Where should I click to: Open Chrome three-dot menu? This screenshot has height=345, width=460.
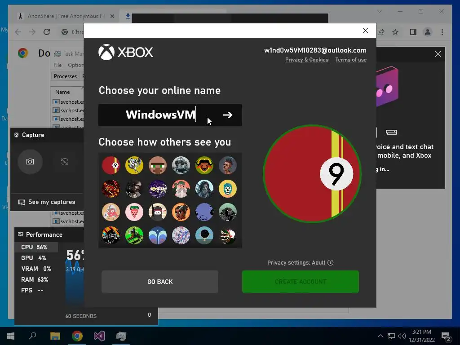click(442, 32)
